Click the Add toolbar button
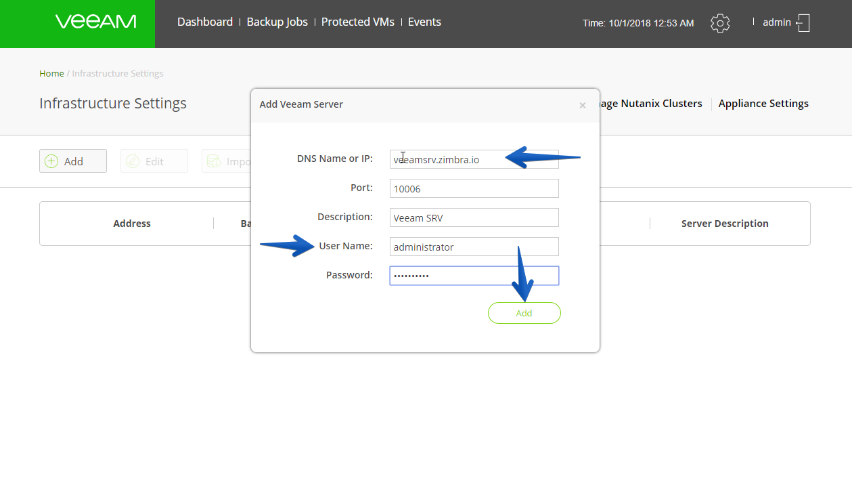Viewport: 852px width, 483px height. (73, 161)
